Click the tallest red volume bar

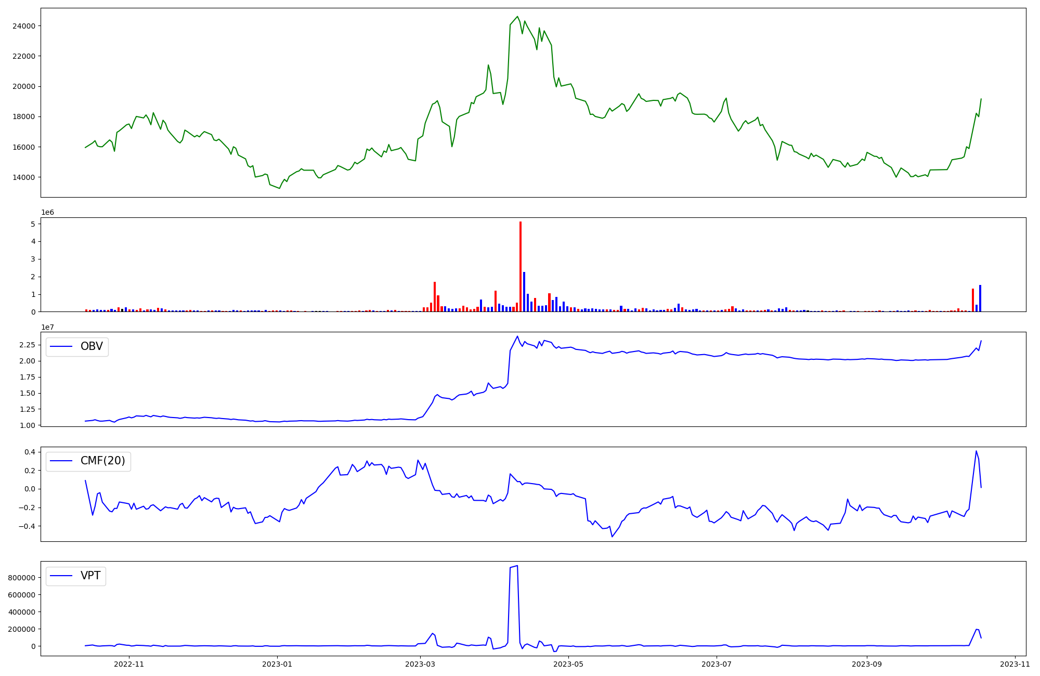(521, 265)
